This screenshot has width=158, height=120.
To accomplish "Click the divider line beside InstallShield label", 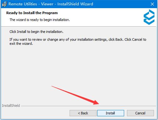I will click(88, 106).
